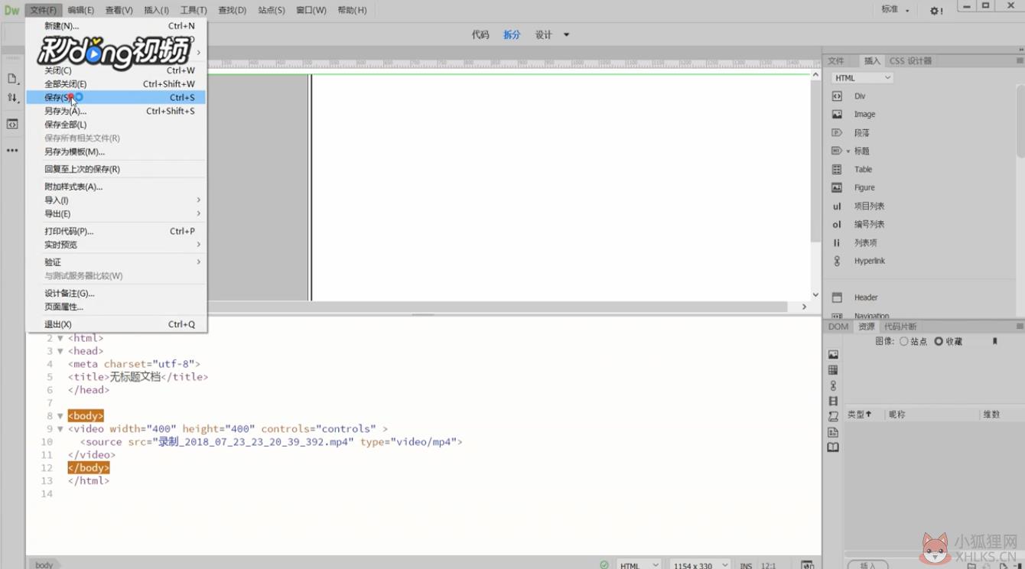
Task: Choose 页面属性... from the File menu
Action: tap(116, 307)
